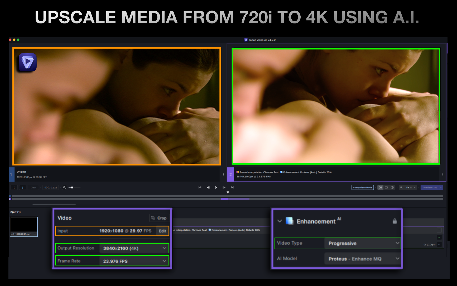Click 'Enhancement: Proteus (Auto) Details 20%' in queue row
This screenshot has height=286, width=457.
click(235, 230)
